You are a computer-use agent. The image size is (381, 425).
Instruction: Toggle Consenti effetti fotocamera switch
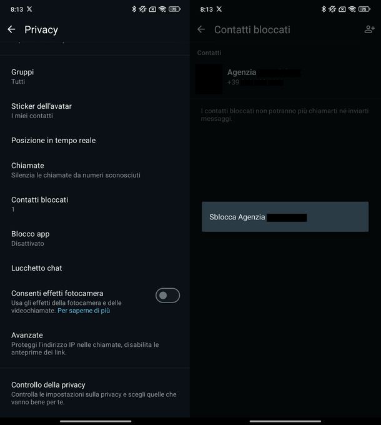click(x=167, y=296)
